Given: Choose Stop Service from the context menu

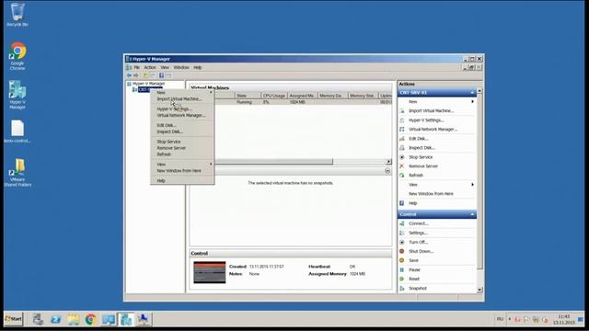Looking at the screenshot, I should tap(182, 142).
